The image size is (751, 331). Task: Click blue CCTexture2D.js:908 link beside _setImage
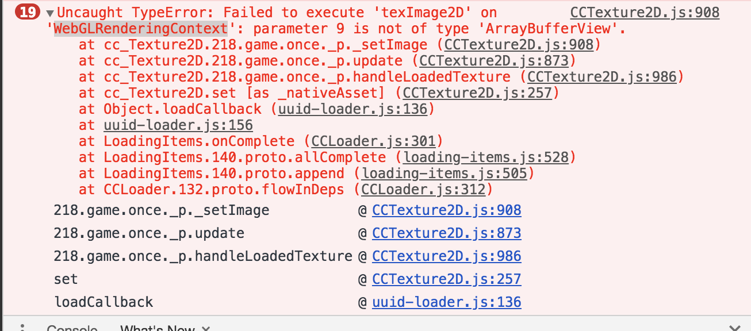tap(446, 210)
